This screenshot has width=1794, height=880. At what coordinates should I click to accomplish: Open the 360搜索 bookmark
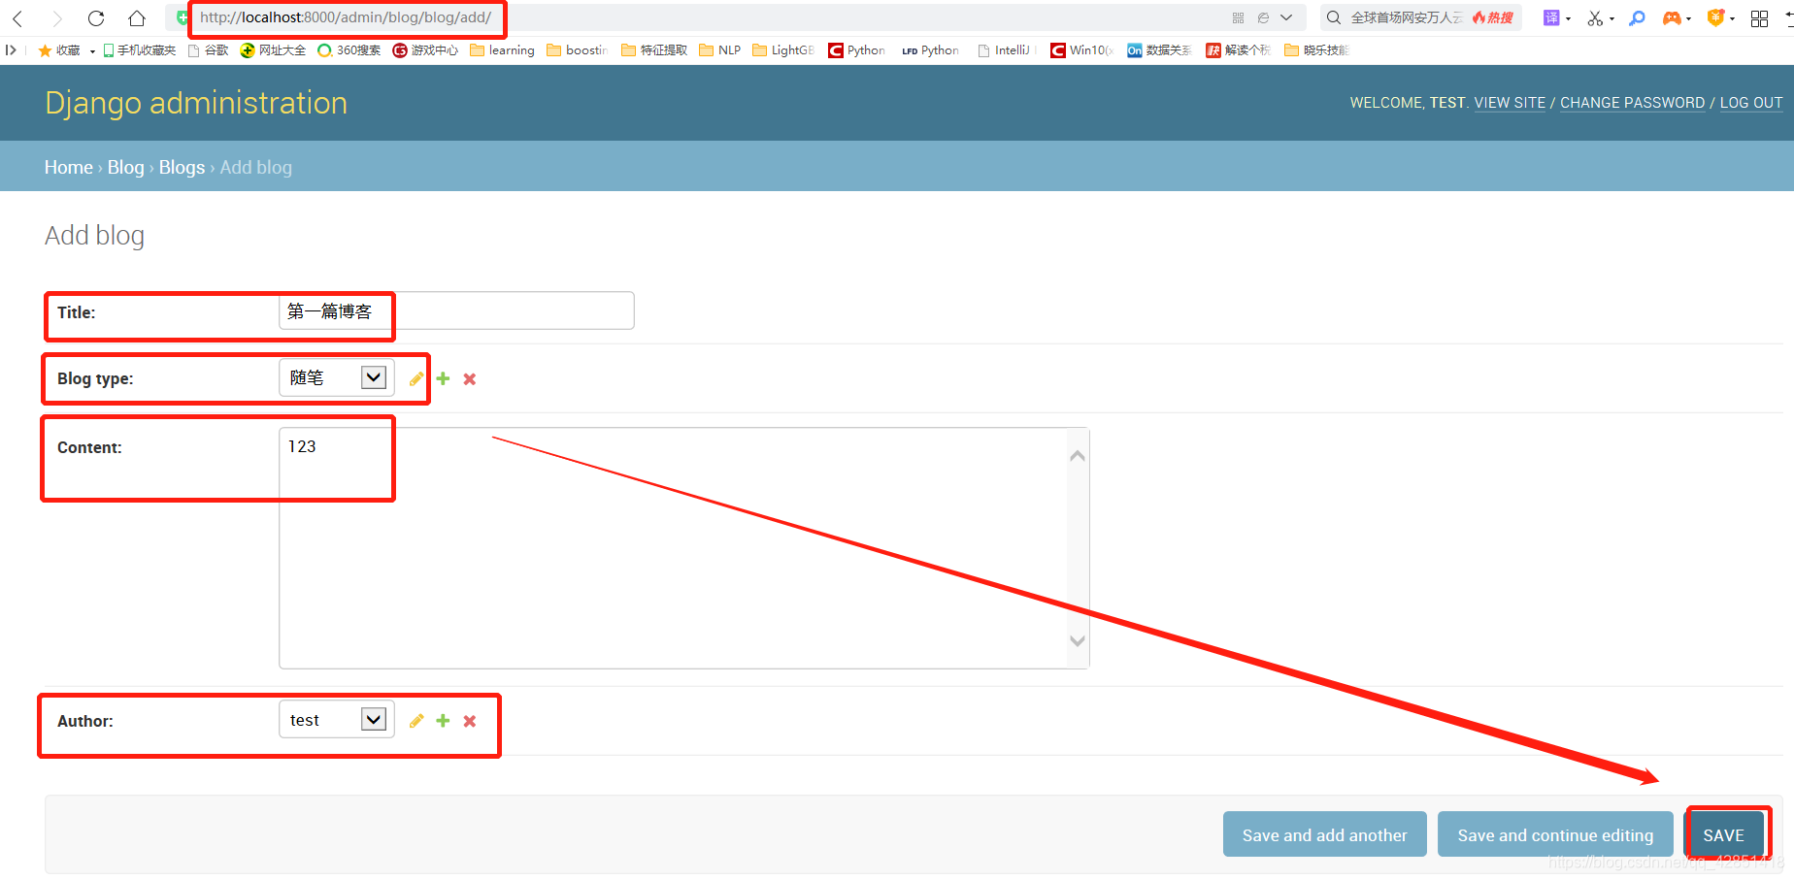click(349, 50)
